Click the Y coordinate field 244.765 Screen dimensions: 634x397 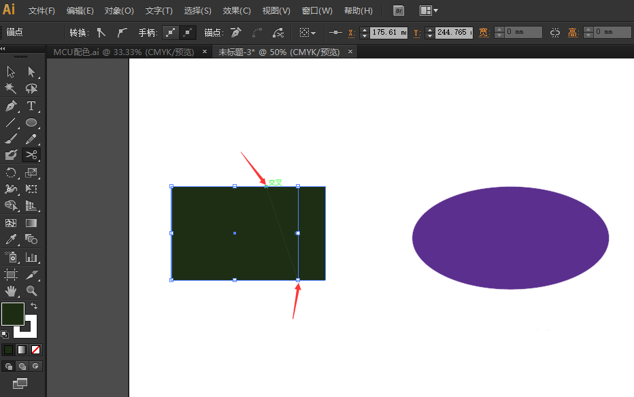[454, 33]
